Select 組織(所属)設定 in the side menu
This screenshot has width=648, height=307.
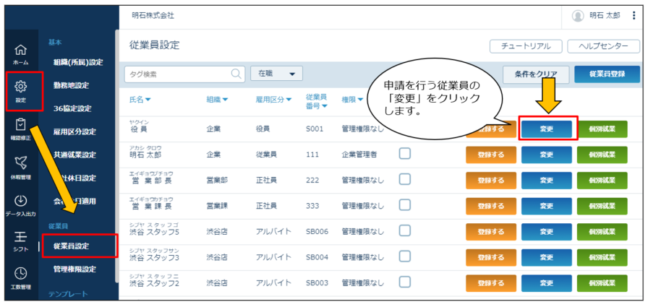pos(78,62)
